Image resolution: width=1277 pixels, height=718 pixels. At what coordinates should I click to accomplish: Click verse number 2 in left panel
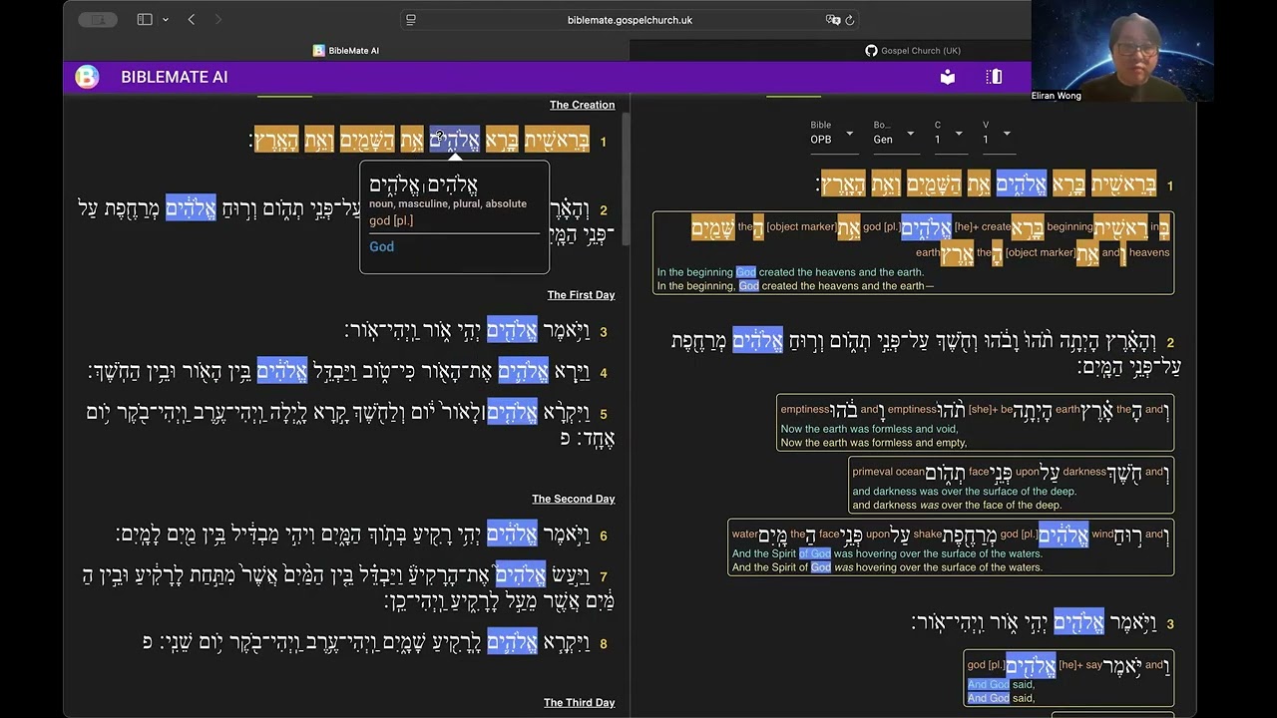click(603, 211)
